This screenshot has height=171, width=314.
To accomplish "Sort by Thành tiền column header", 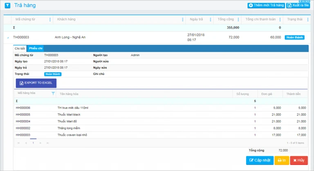I will 294,94.
